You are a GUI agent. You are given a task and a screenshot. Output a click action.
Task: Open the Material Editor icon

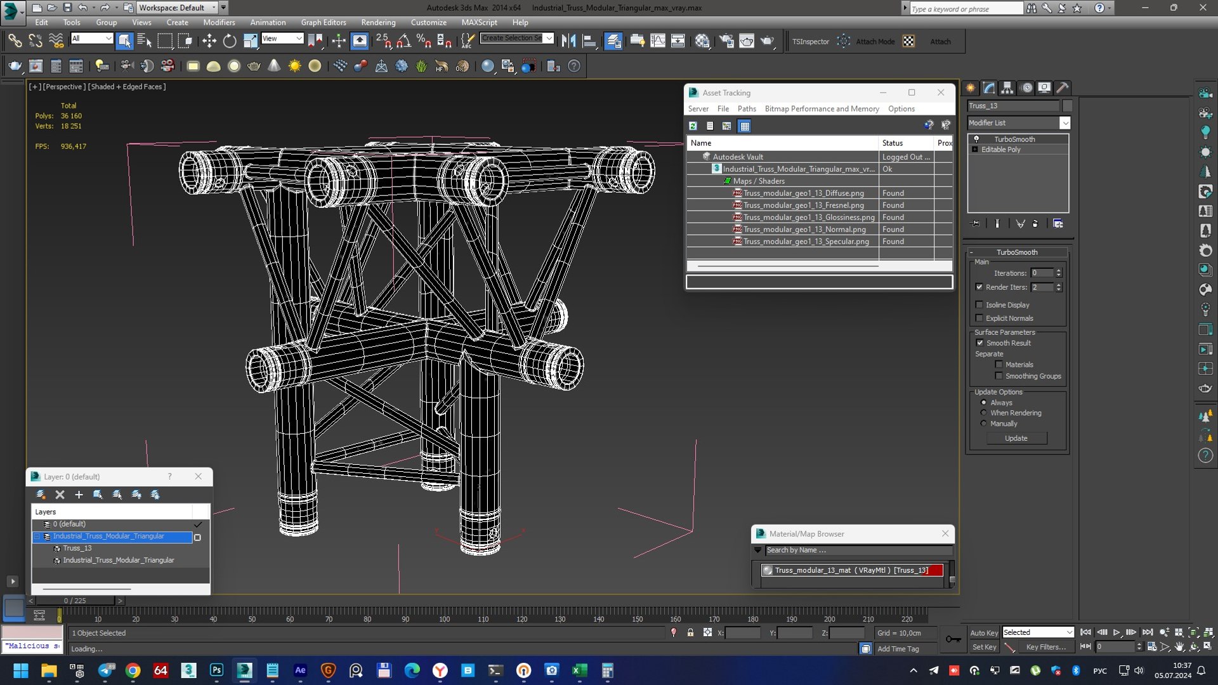pyautogui.click(x=702, y=41)
